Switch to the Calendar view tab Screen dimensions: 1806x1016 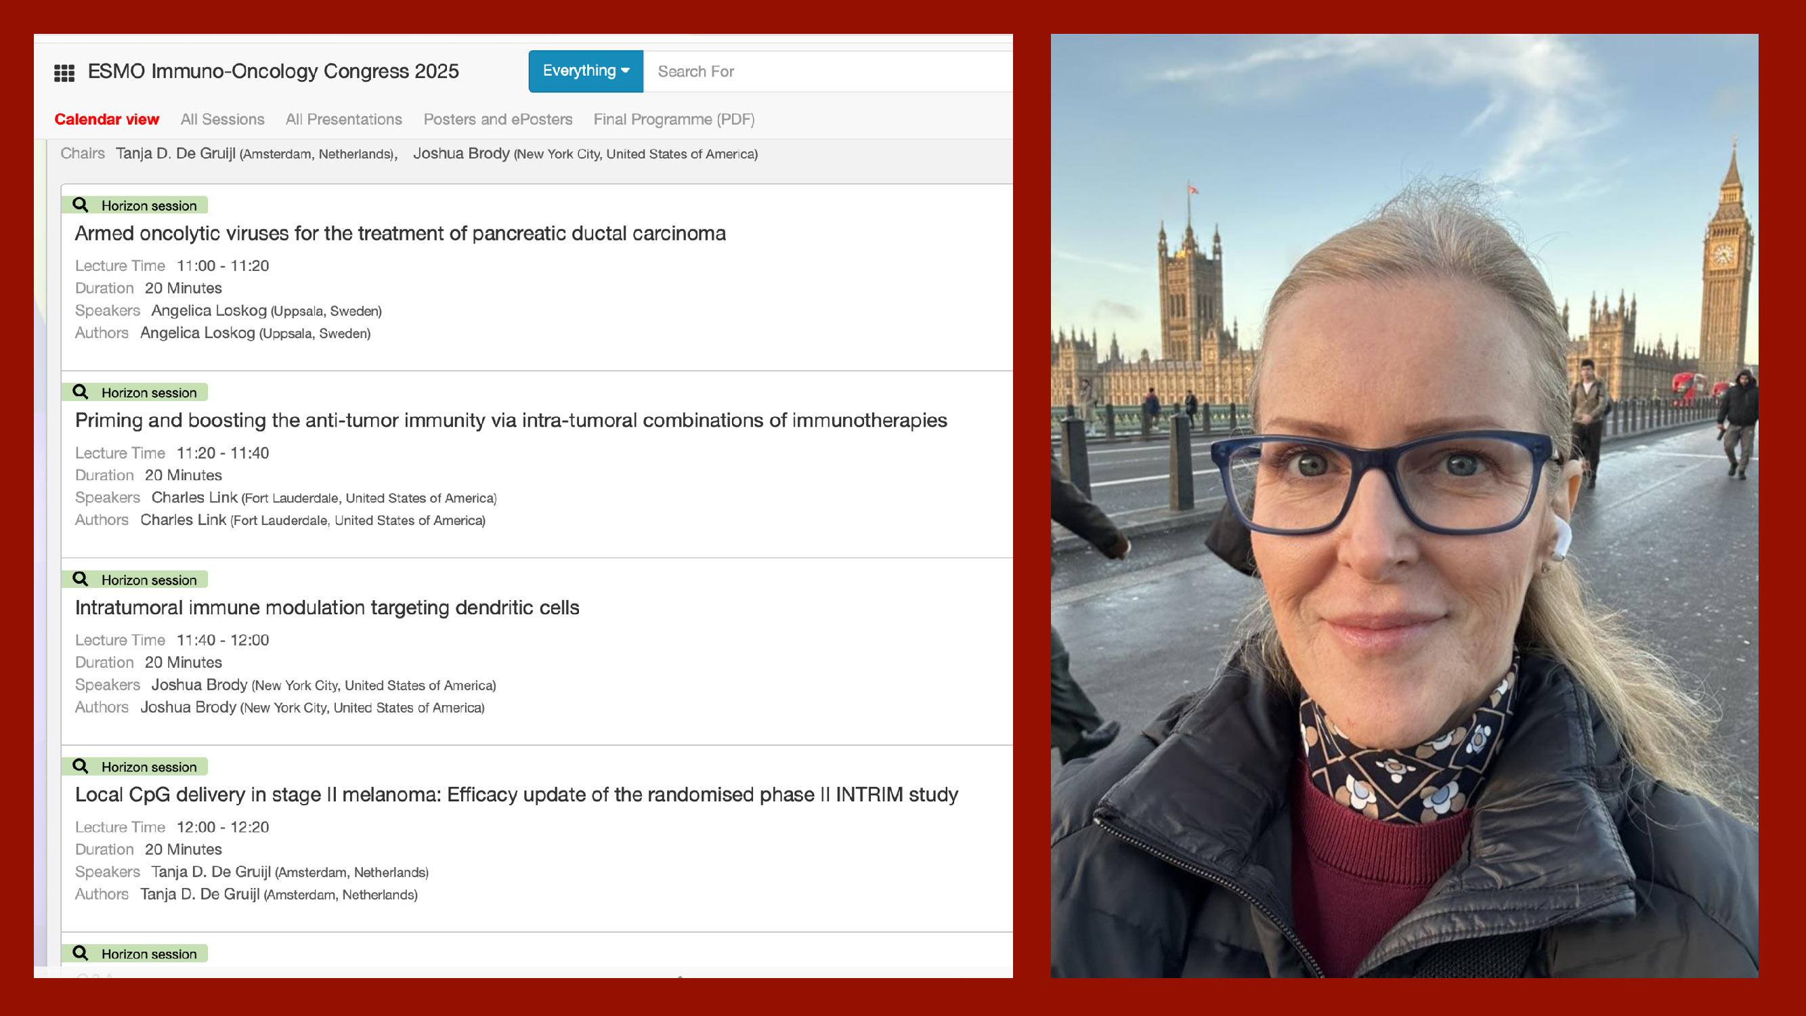(106, 119)
